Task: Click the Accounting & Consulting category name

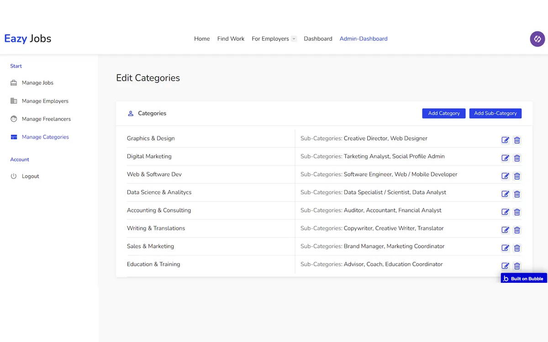Action: point(159,210)
